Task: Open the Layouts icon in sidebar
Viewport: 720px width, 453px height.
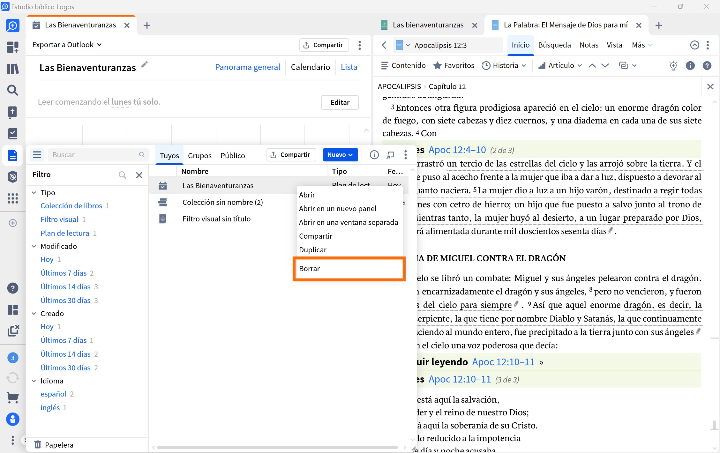Action: [13, 309]
